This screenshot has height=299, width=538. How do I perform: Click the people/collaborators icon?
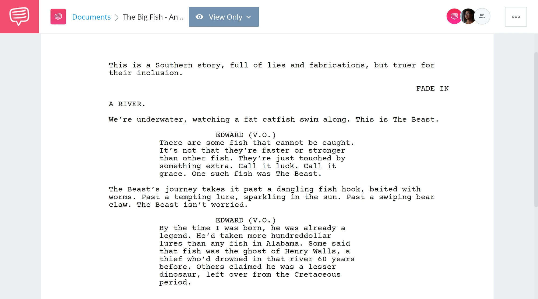point(481,17)
